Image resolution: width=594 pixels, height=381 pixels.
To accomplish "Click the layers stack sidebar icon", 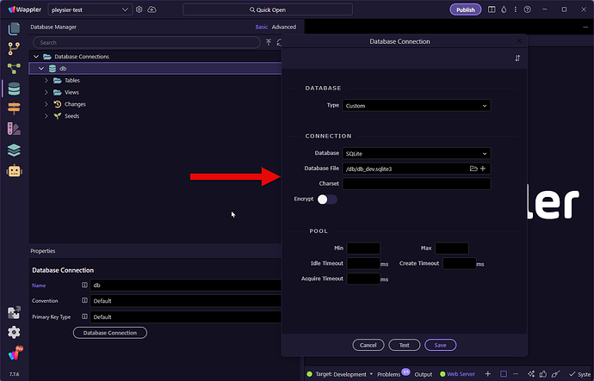I will [14, 150].
